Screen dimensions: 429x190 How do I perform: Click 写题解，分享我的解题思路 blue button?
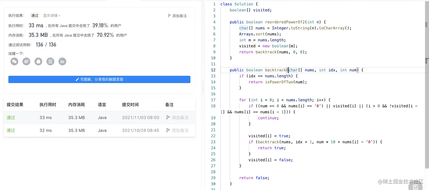coord(99,79)
